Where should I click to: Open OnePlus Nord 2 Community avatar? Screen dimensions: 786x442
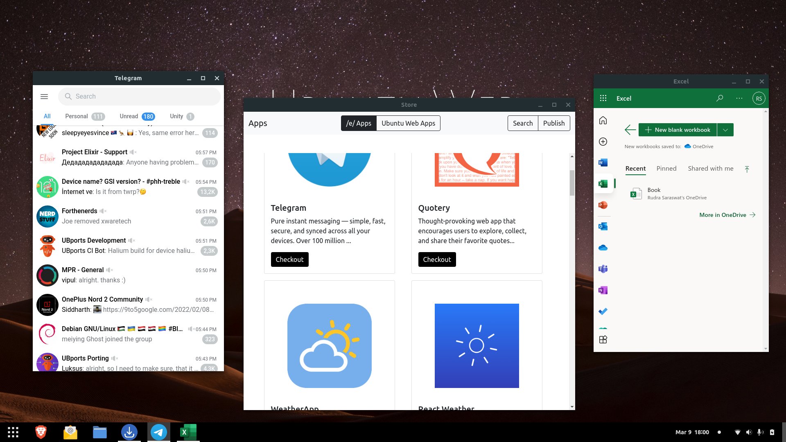tap(47, 305)
